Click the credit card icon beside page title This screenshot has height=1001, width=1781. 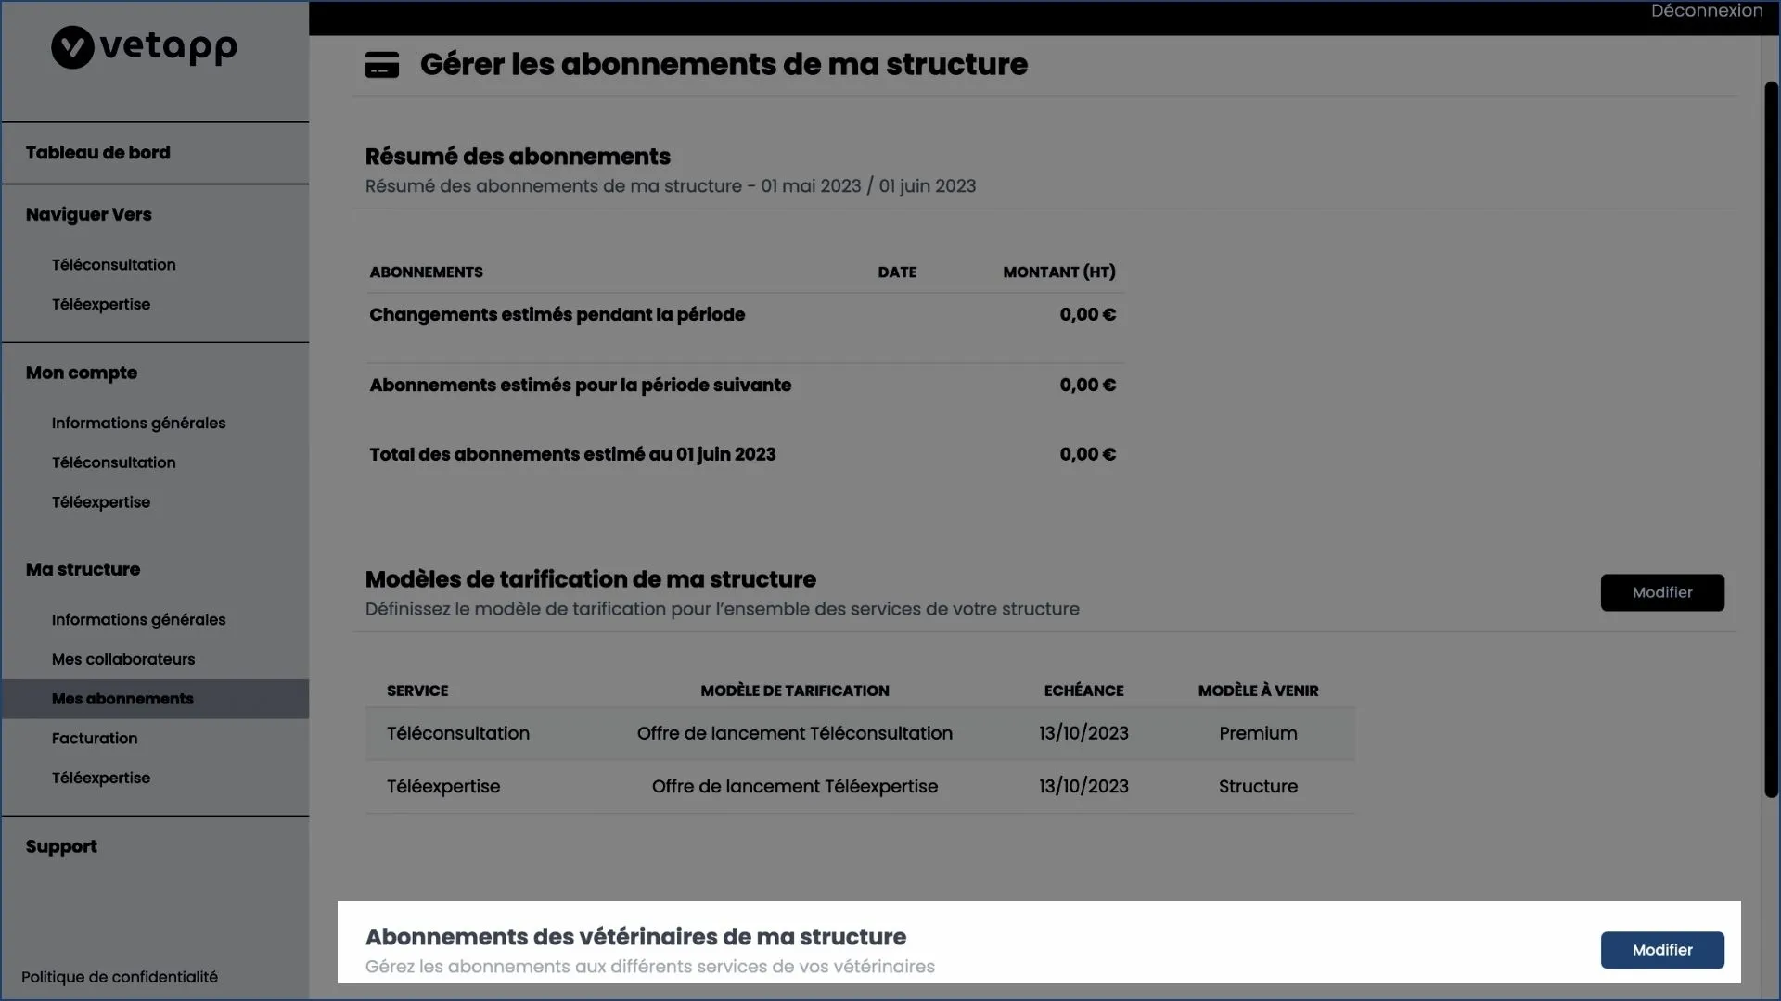(x=382, y=65)
